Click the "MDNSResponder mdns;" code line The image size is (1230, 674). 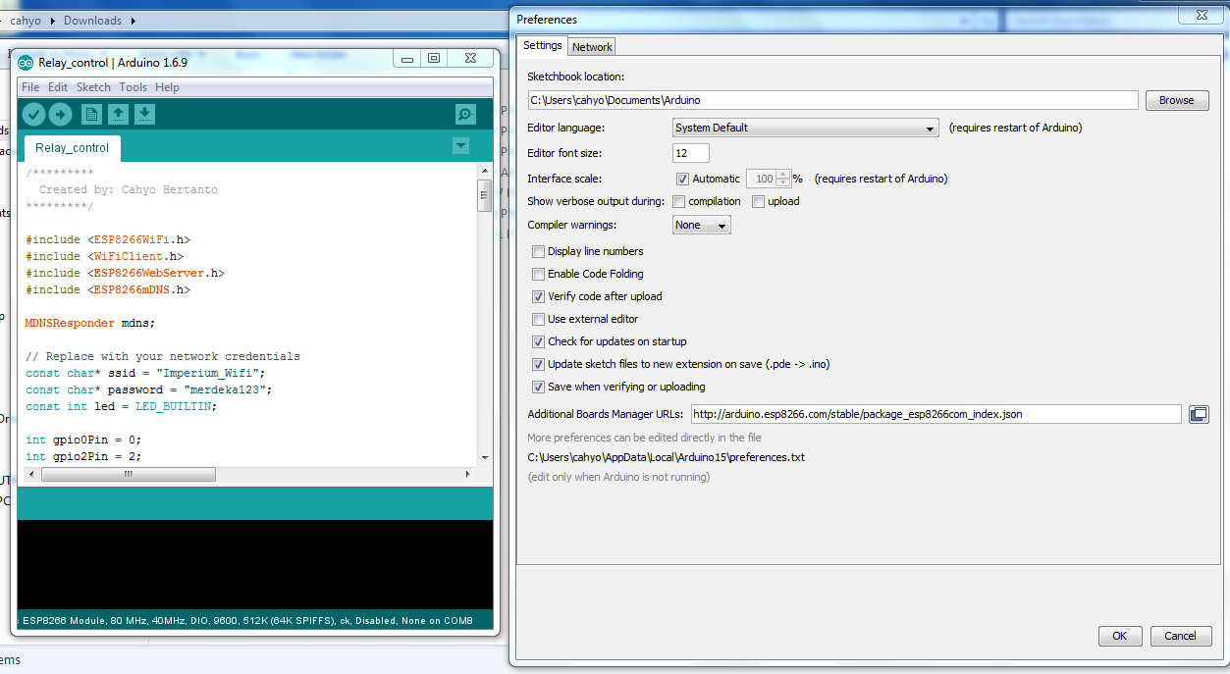point(90,323)
